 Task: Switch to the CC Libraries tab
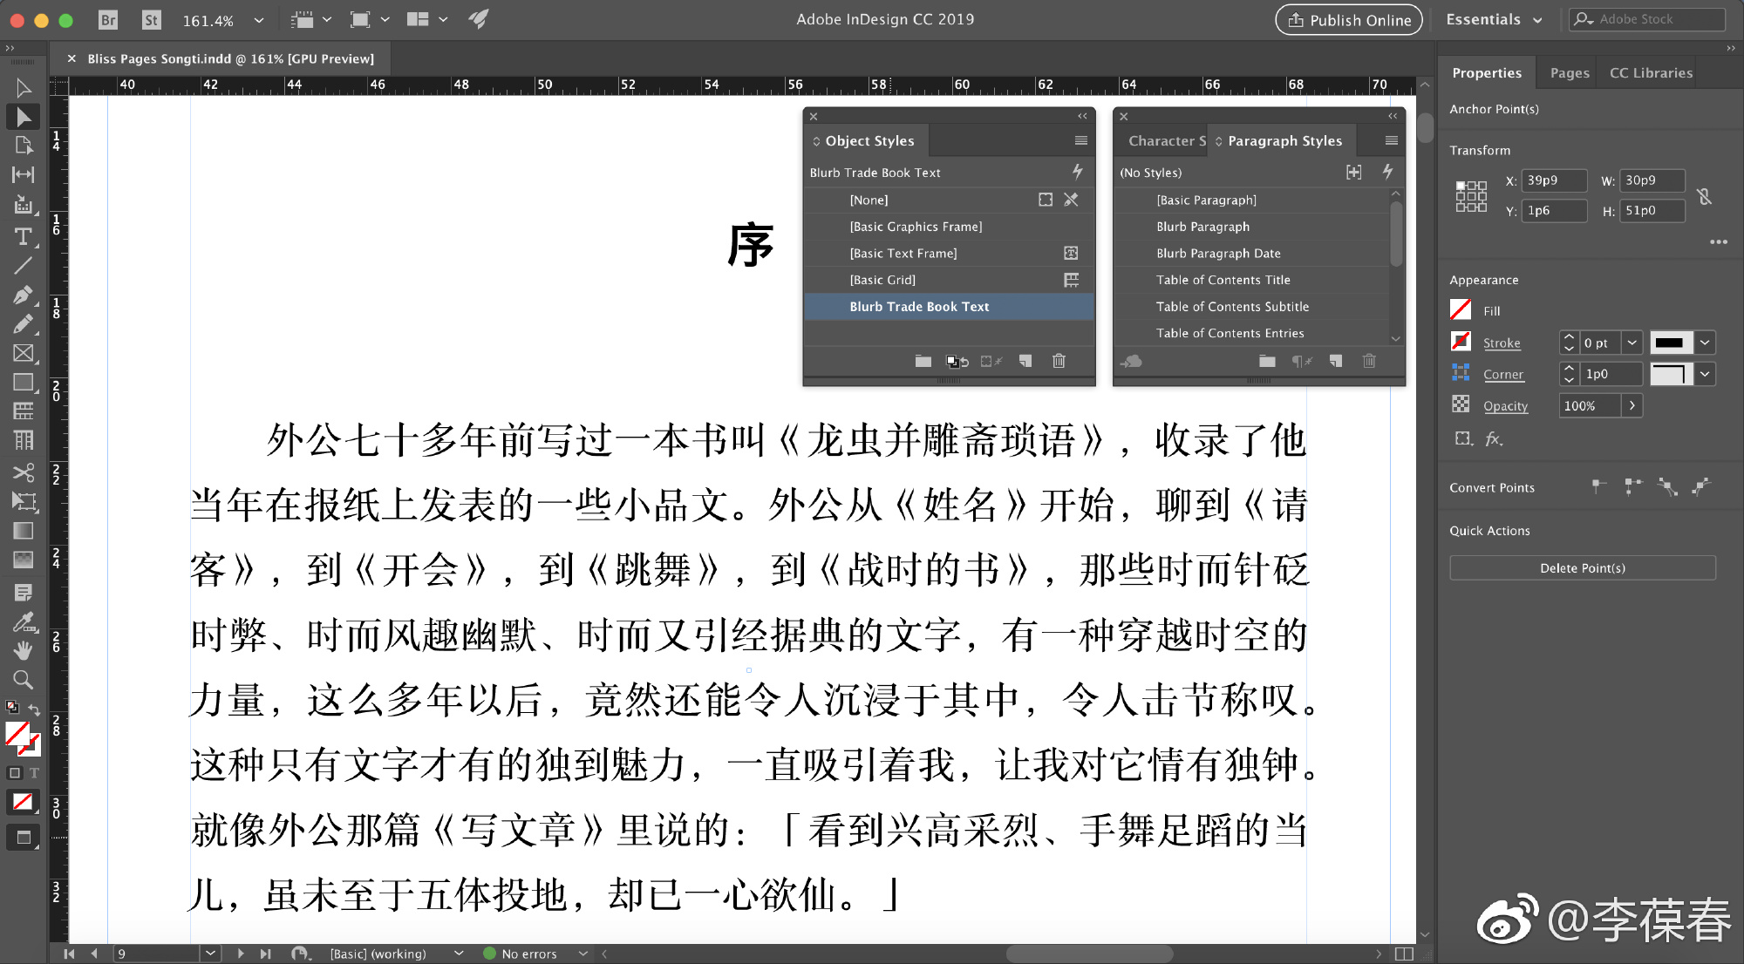tap(1650, 73)
